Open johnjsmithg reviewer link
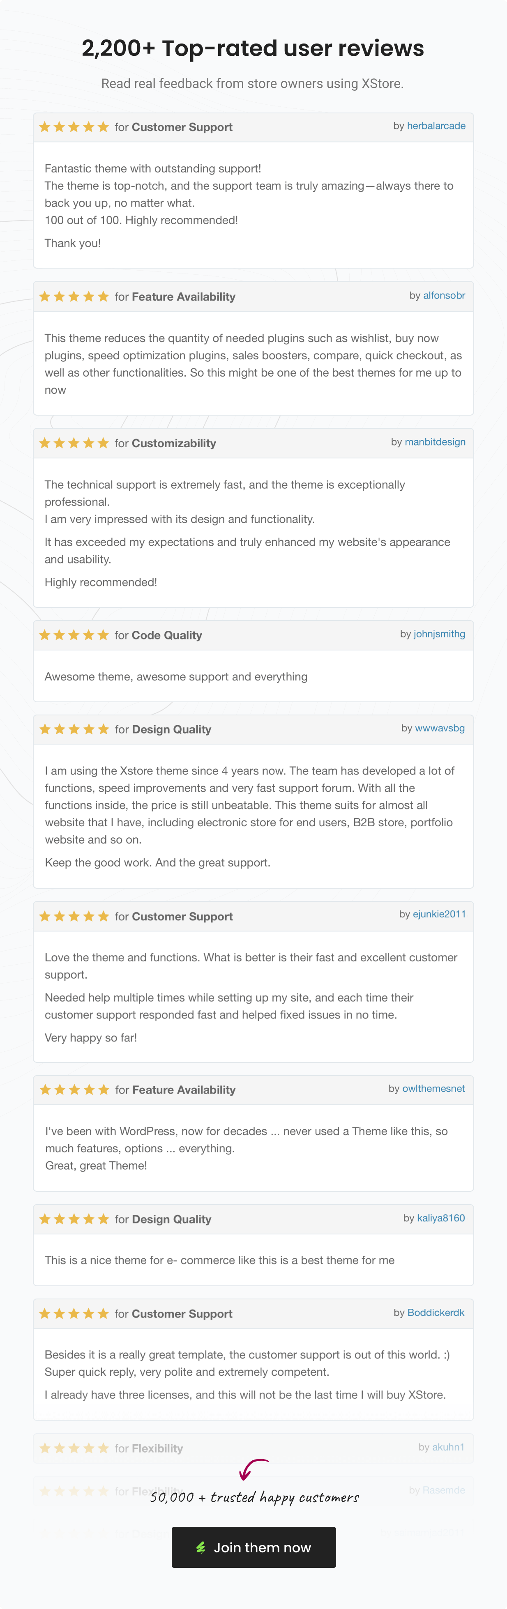 pos(439,634)
